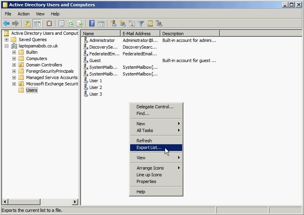Click the create new group toolbar icon
The width and height of the screenshot is (304, 215).
[122, 24]
